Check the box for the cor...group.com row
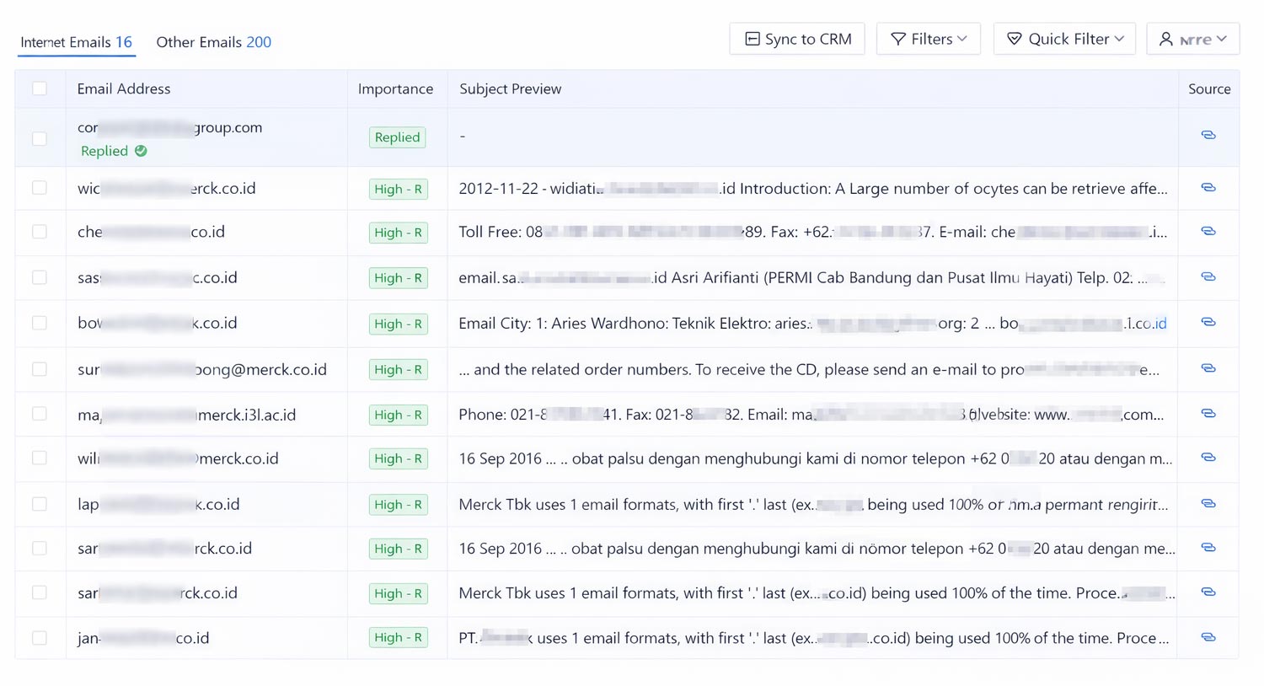 click(40, 138)
